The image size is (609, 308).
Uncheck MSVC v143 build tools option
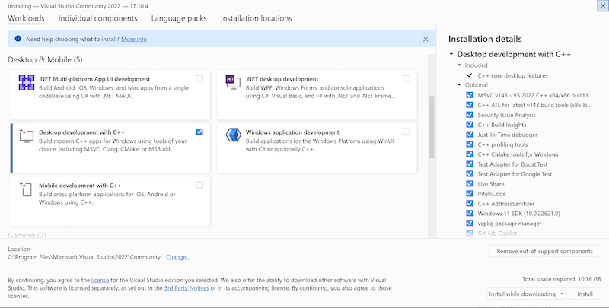click(x=469, y=95)
